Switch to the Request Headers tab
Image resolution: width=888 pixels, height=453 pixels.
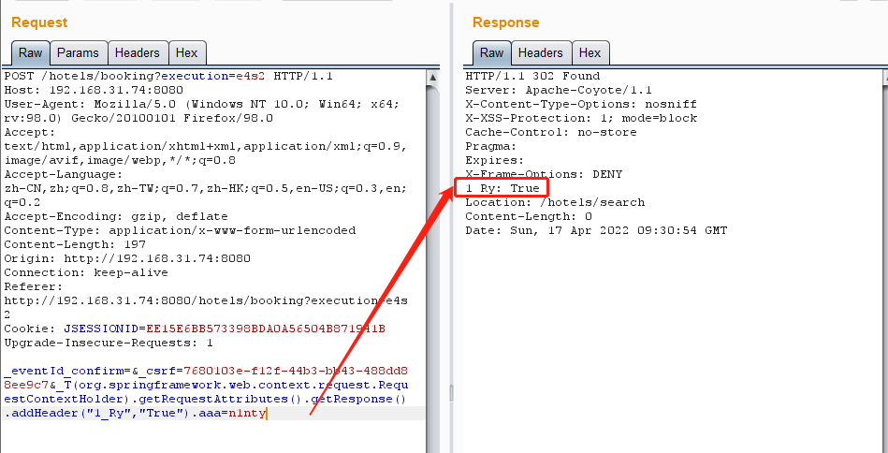click(x=138, y=53)
